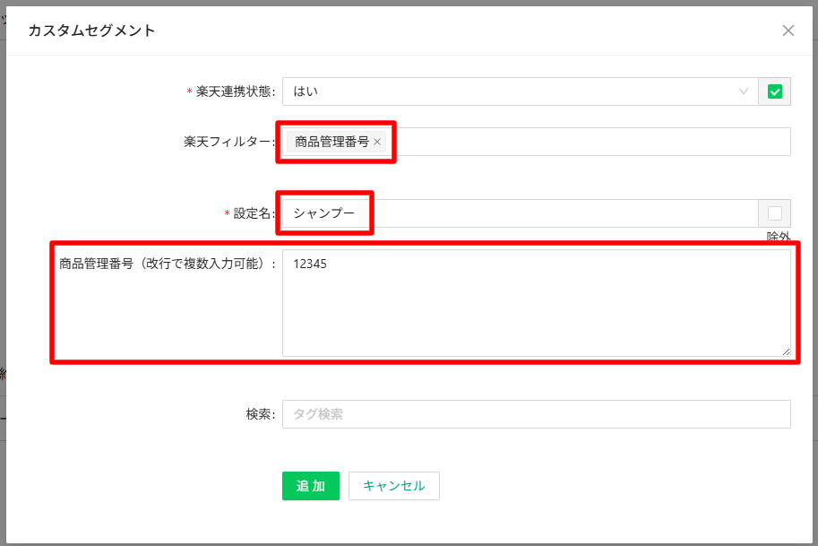This screenshot has width=818, height=546.
Task: Click the 楽天フィルター field label
Action: point(228,142)
